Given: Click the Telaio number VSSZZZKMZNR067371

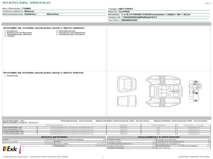Looking at the screenshot, I should 140,17.
